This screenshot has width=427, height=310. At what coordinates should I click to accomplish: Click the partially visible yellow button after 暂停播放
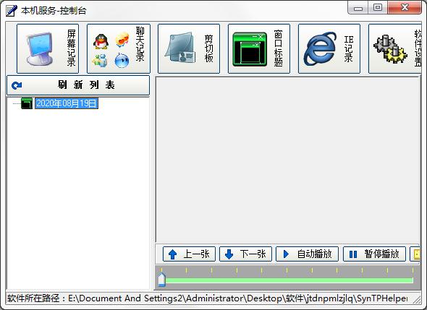415,254
